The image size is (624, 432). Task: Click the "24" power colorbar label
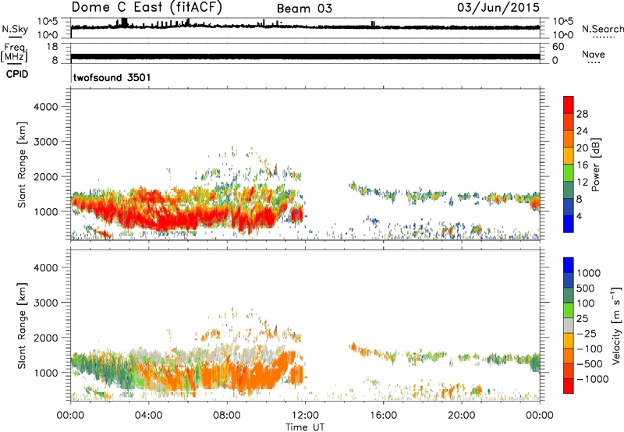pos(582,131)
